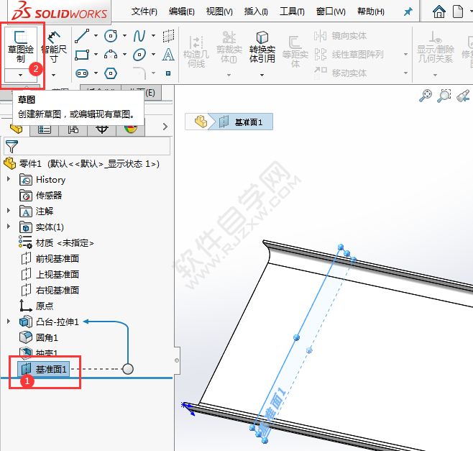Select the Spline sketch tool
This screenshot has height=451, width=473.
coord(139,36)
